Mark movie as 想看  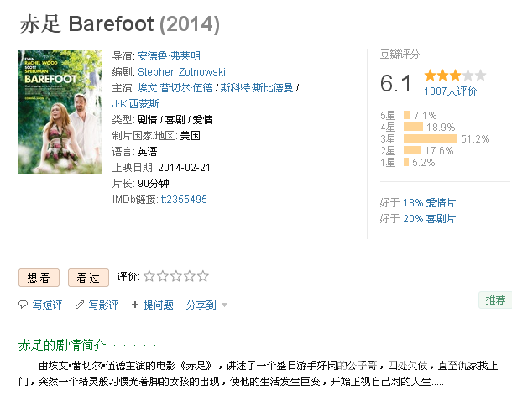click(39, 278)
